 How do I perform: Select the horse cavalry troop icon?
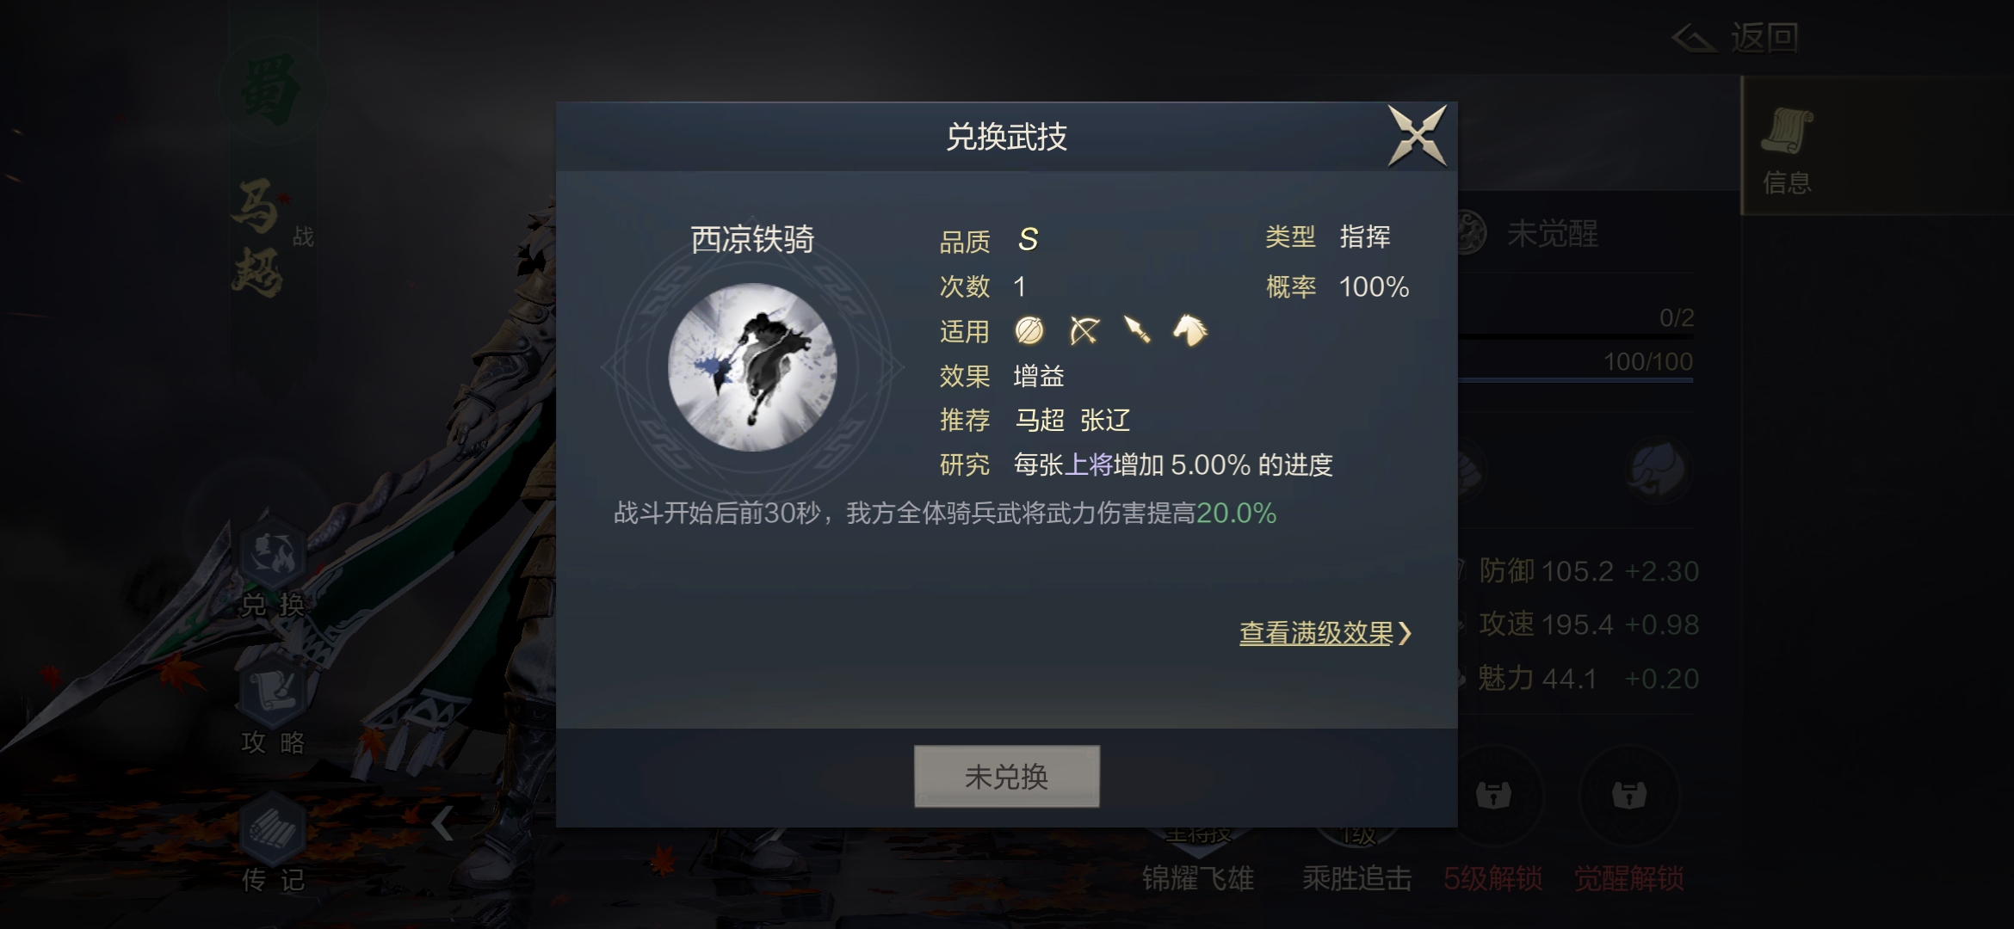tap(1190, 330)
